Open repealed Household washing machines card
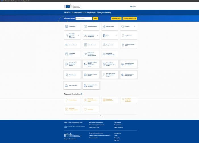199x143 pixels. pyautogui.click(x=72, y=109)
